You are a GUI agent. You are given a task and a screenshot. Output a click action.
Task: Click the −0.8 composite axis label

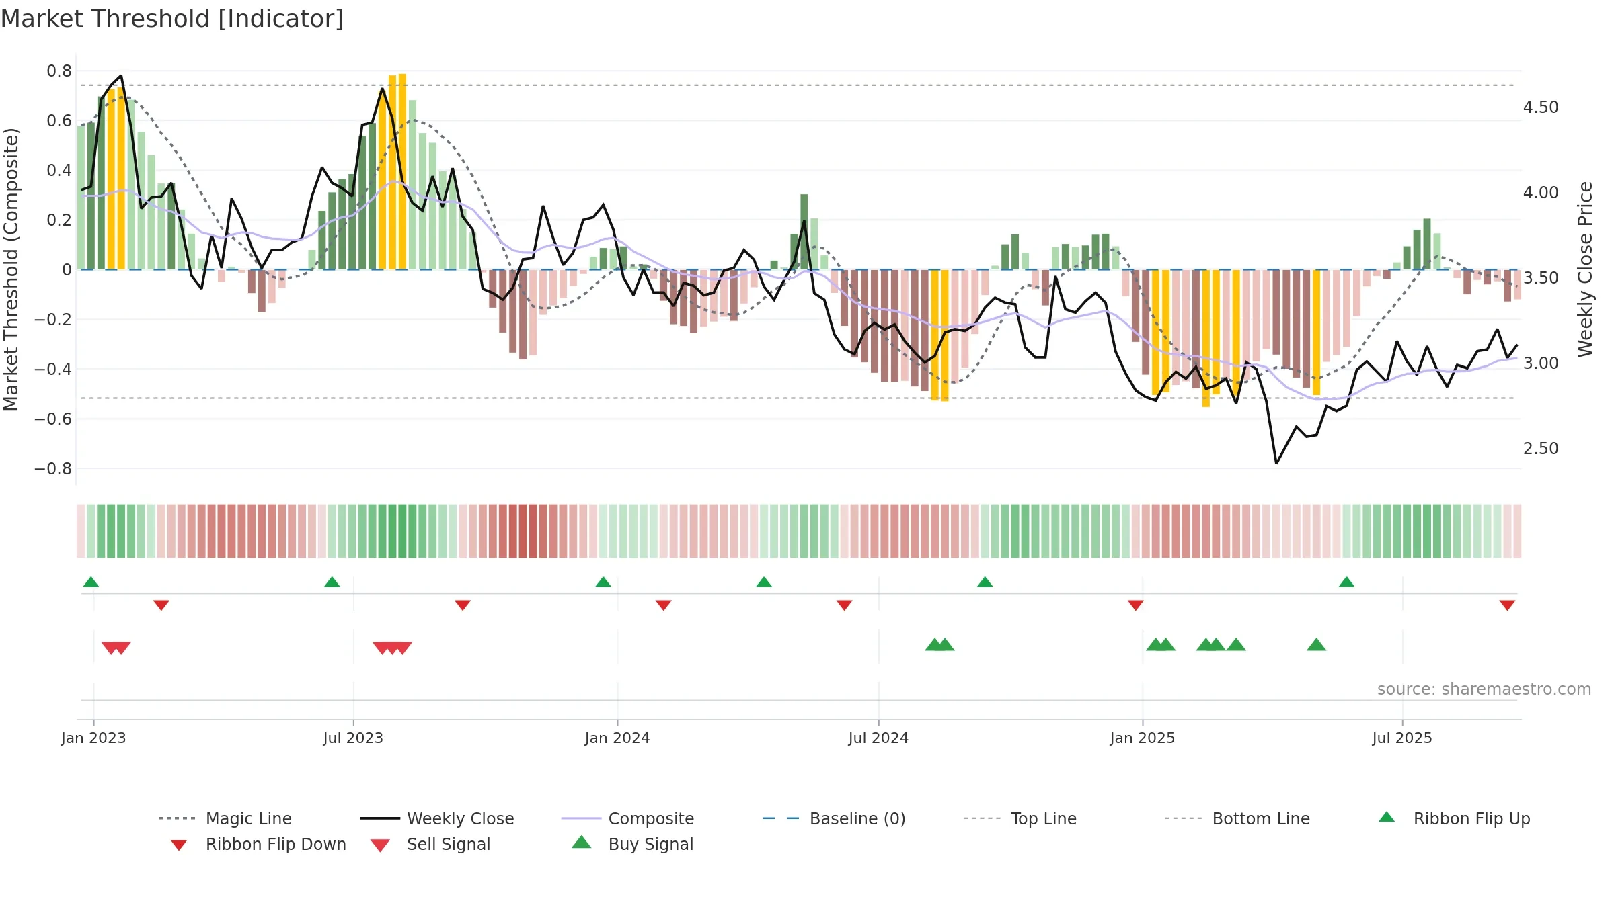click(52, 469)
